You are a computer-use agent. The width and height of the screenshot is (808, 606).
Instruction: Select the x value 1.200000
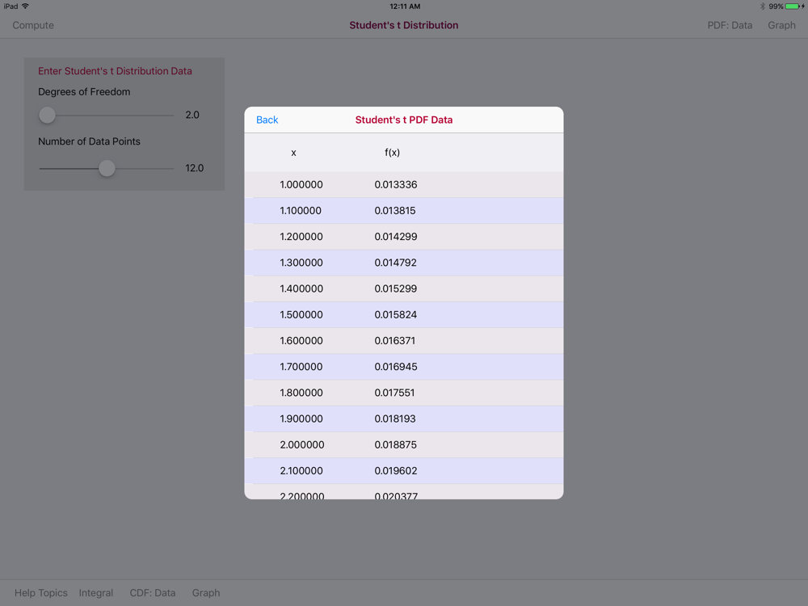pos(301,237)
